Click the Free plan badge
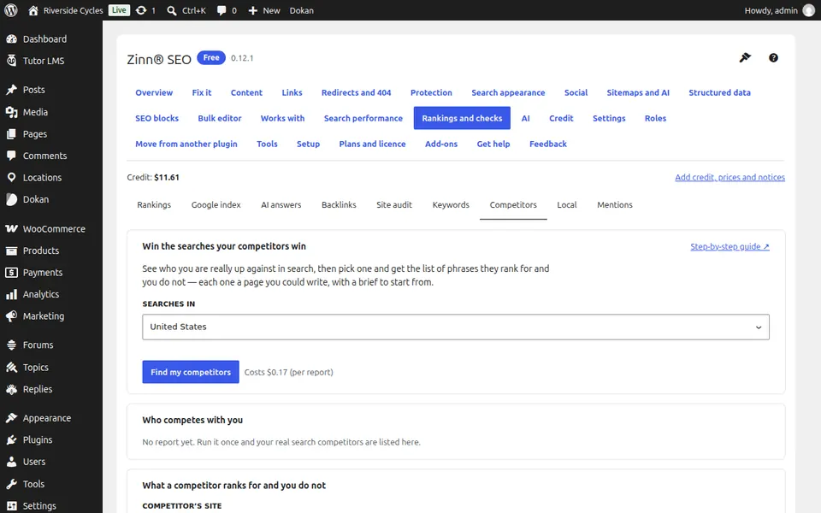The height and width of the screenshot is (513, 821). coord(211,57)
